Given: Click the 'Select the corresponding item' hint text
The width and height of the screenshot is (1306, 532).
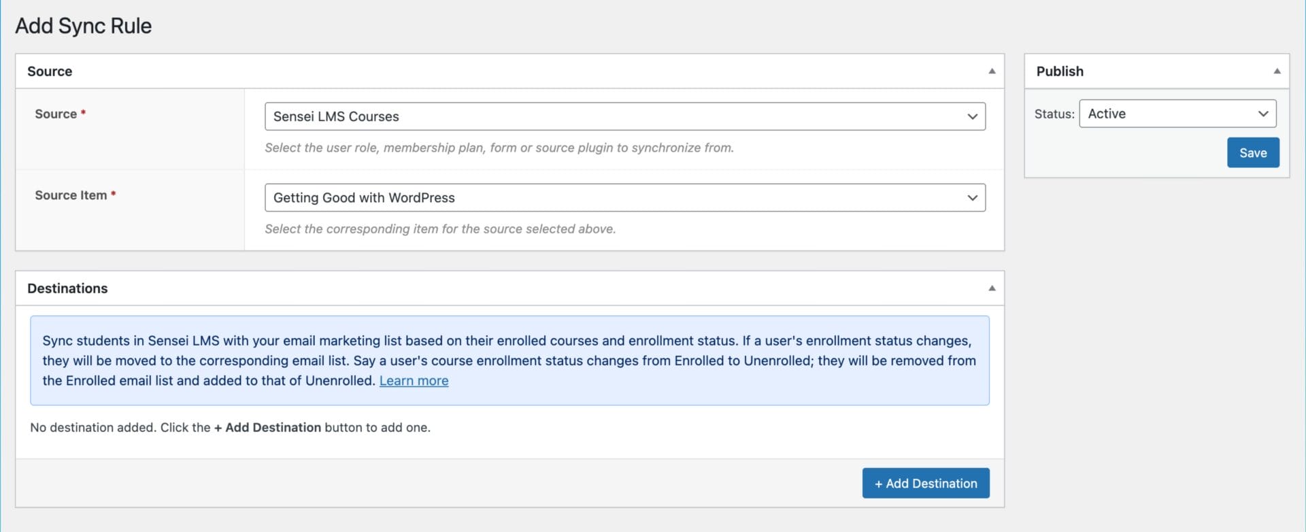Looking at the screenshot, I should click(440, 229).
